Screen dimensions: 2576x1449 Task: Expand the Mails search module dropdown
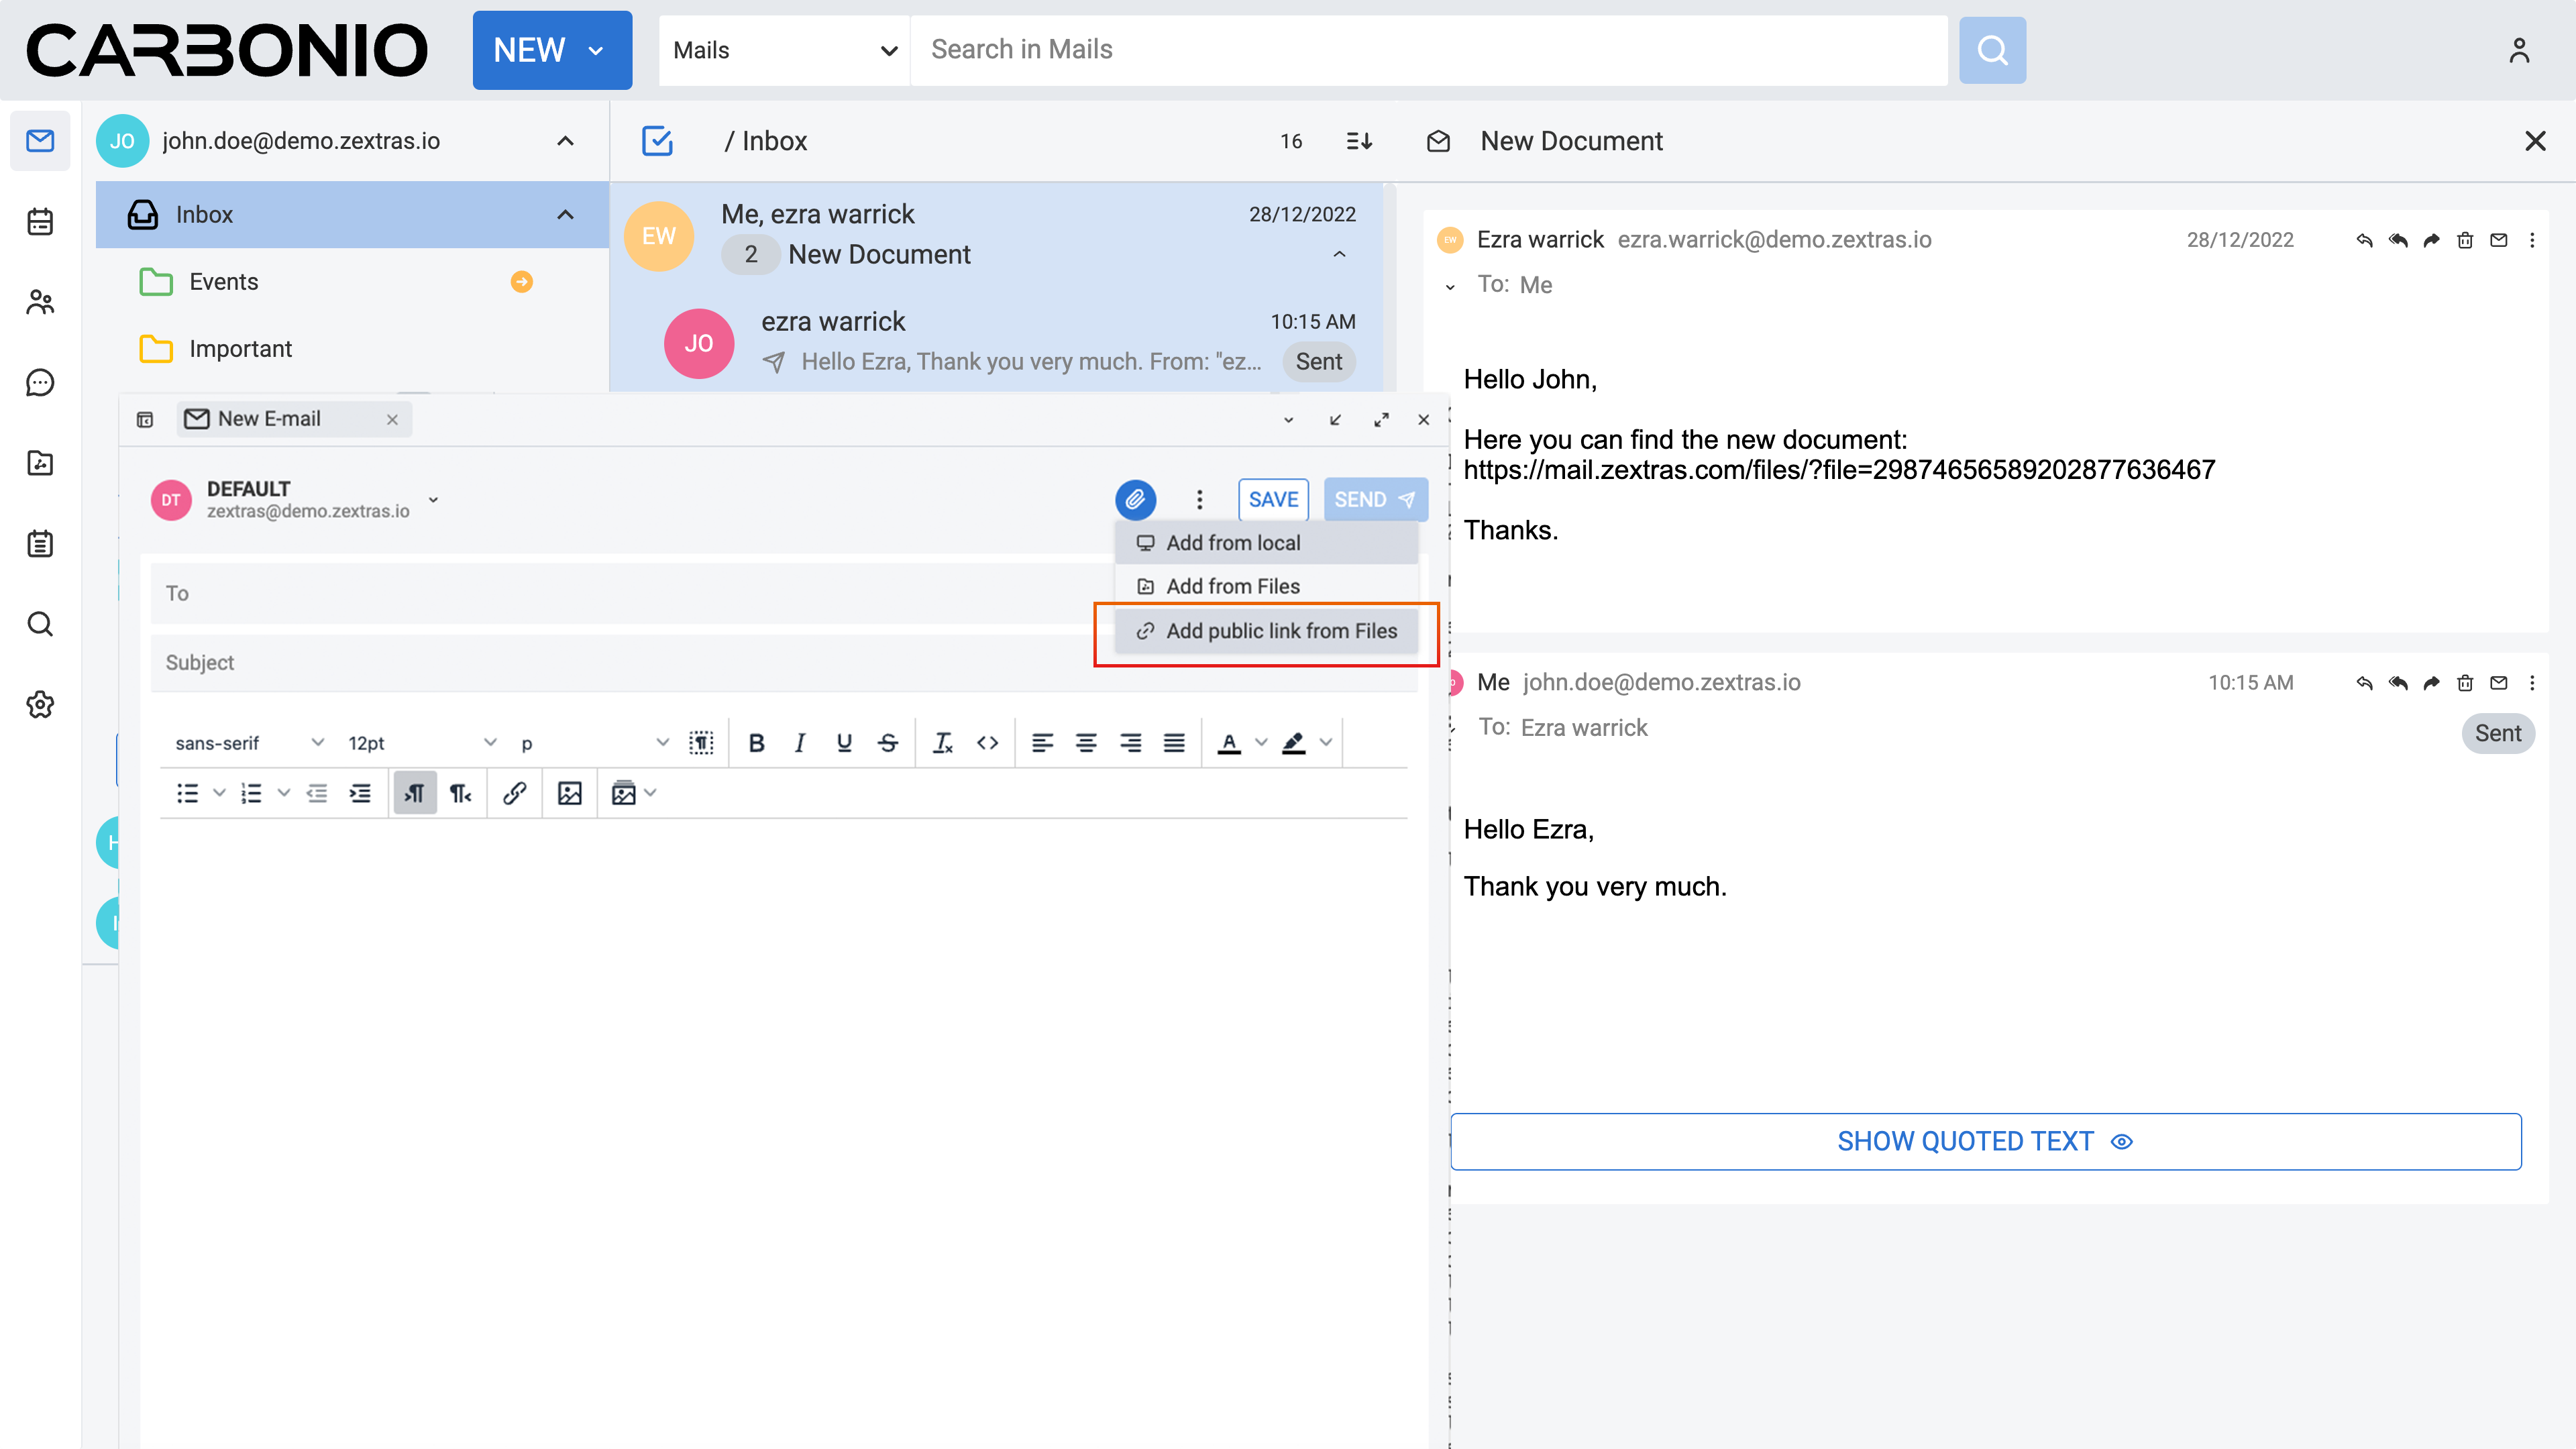coord(784,50)
